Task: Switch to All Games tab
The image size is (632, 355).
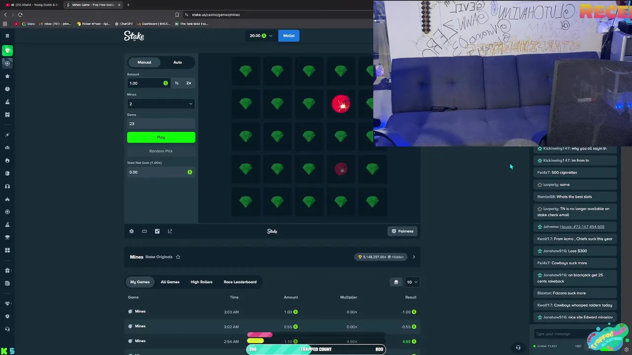Action: point(170,282)
